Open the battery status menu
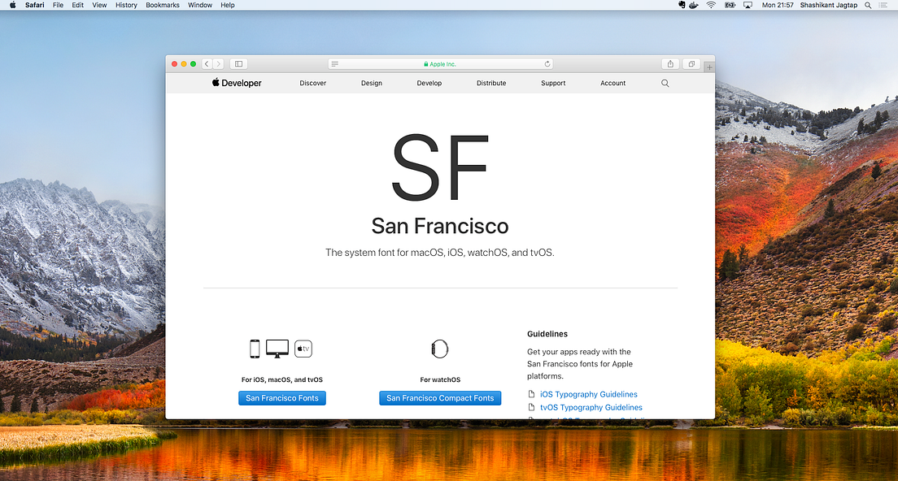 [729, 5]
